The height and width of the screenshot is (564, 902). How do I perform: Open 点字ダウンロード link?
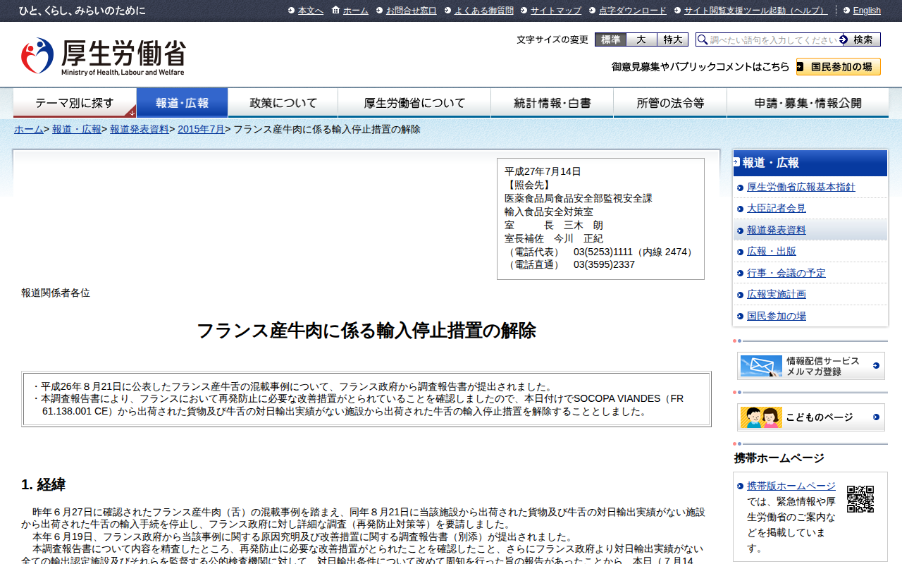[x=632, y=11]
